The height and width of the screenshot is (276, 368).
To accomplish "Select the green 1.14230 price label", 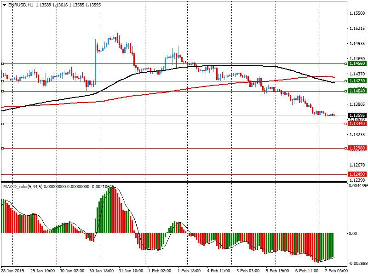I will [356, 81].
